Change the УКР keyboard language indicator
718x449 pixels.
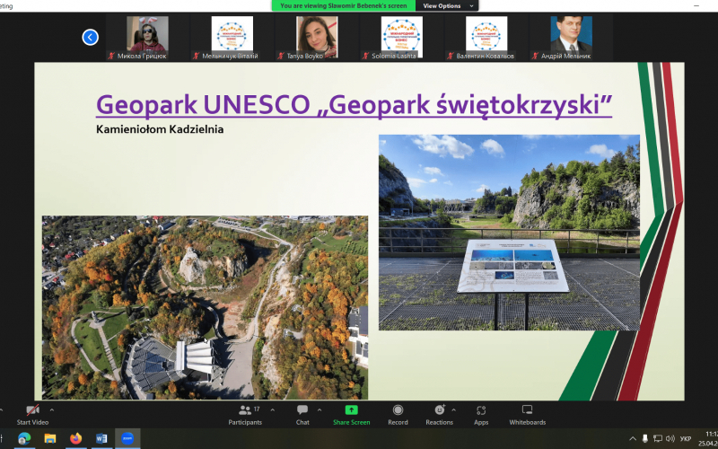[x=686, y=439]
